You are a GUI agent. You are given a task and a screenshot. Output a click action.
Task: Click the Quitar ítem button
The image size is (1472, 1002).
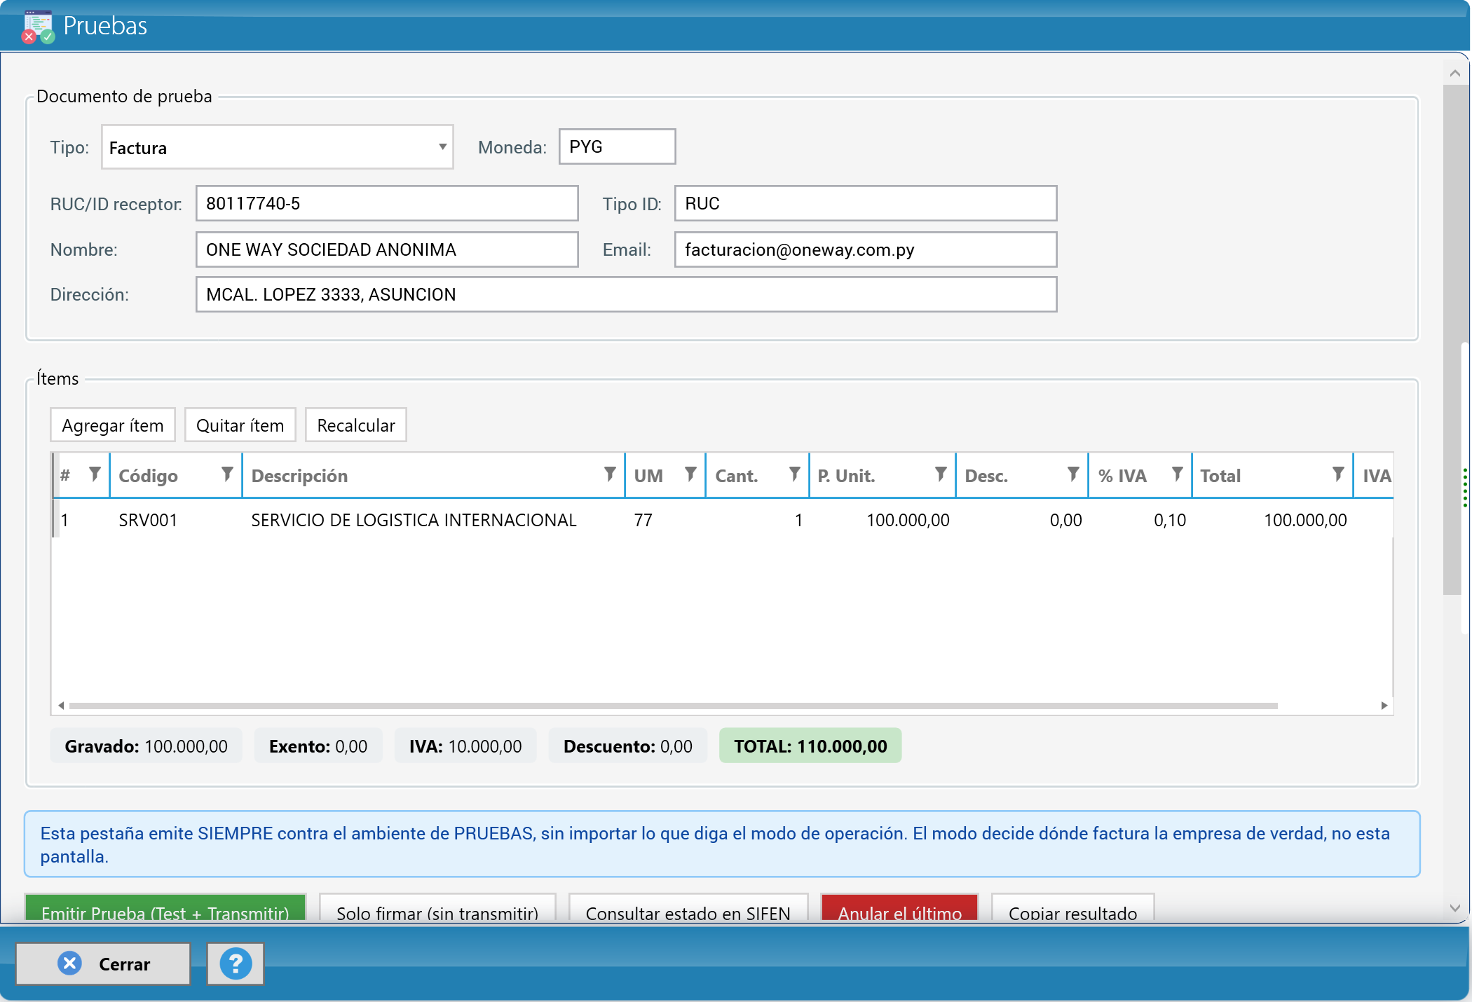(240, 425)
